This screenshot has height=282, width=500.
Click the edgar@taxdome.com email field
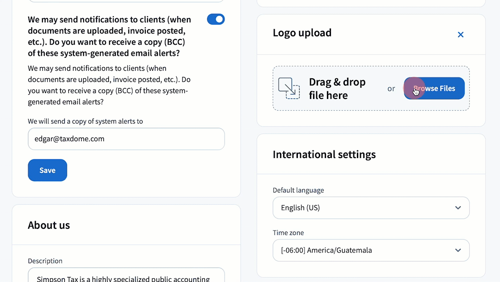click(126, 139)
